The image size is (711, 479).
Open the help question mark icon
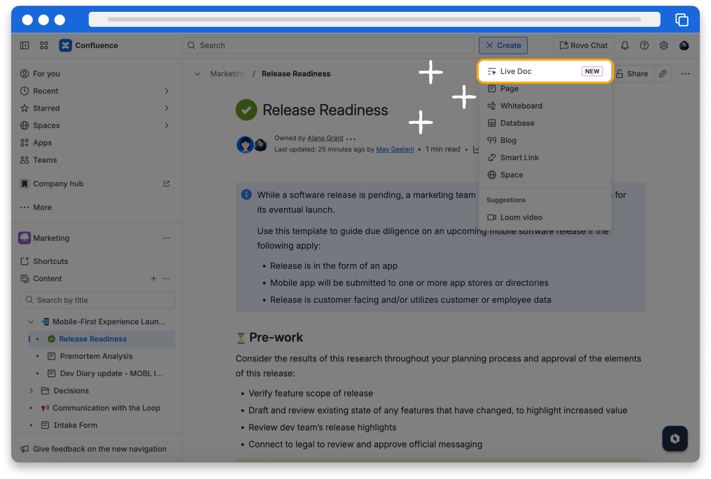(x=644, y=46)
